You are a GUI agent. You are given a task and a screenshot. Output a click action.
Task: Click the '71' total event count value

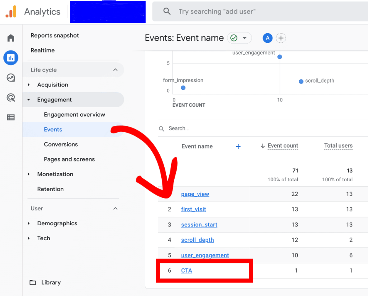tap(295, 171)
